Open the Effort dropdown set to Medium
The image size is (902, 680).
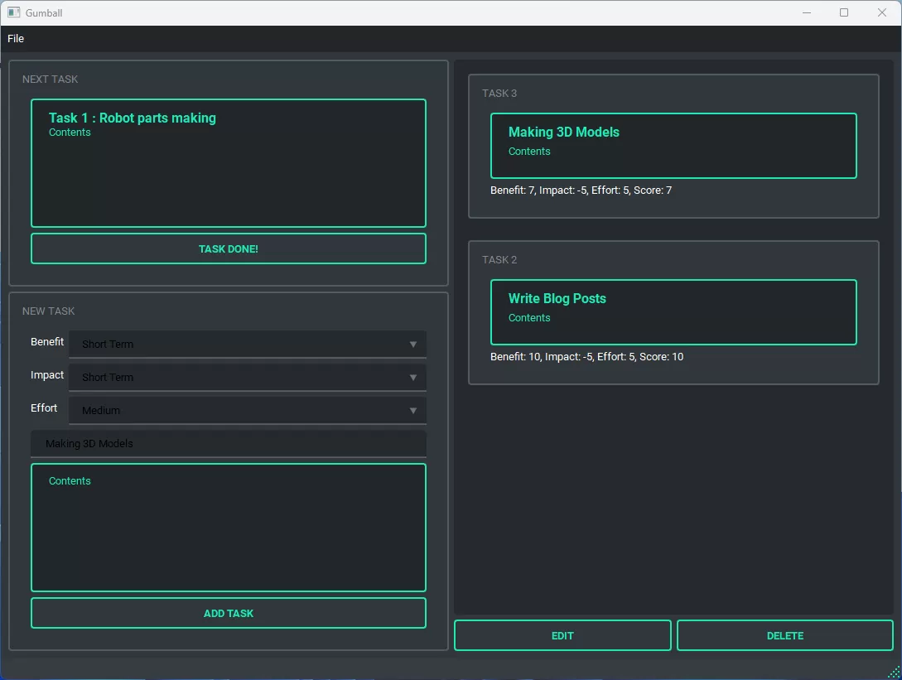[x=247, y=410]
